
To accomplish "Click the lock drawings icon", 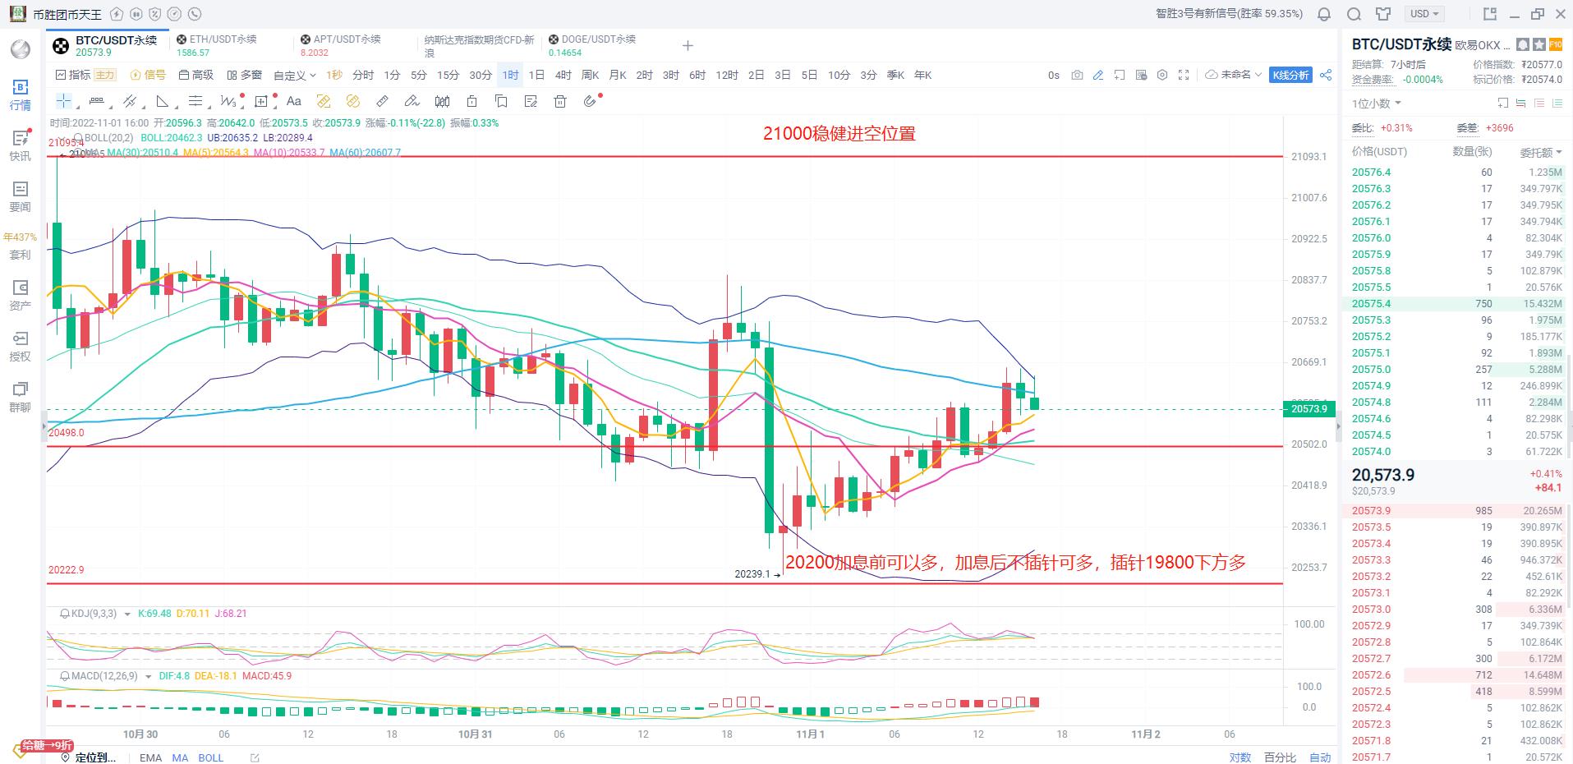I will [471, 101].
